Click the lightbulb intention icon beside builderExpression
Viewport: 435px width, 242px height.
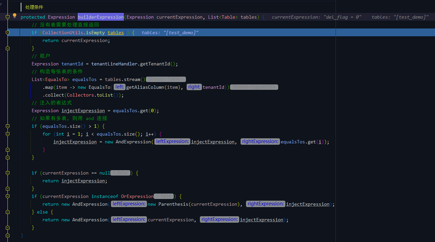[x=15, y=16]
